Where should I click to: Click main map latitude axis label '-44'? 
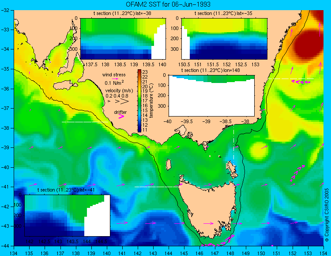tap(5, 246)
